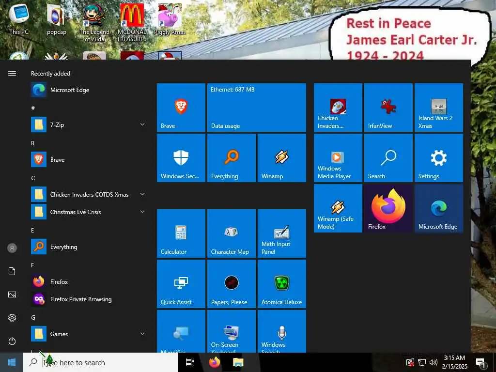This screenshot has width=496, height=372.
Task: Launch the Microsoft Edge tile
Action: [439, 208]
